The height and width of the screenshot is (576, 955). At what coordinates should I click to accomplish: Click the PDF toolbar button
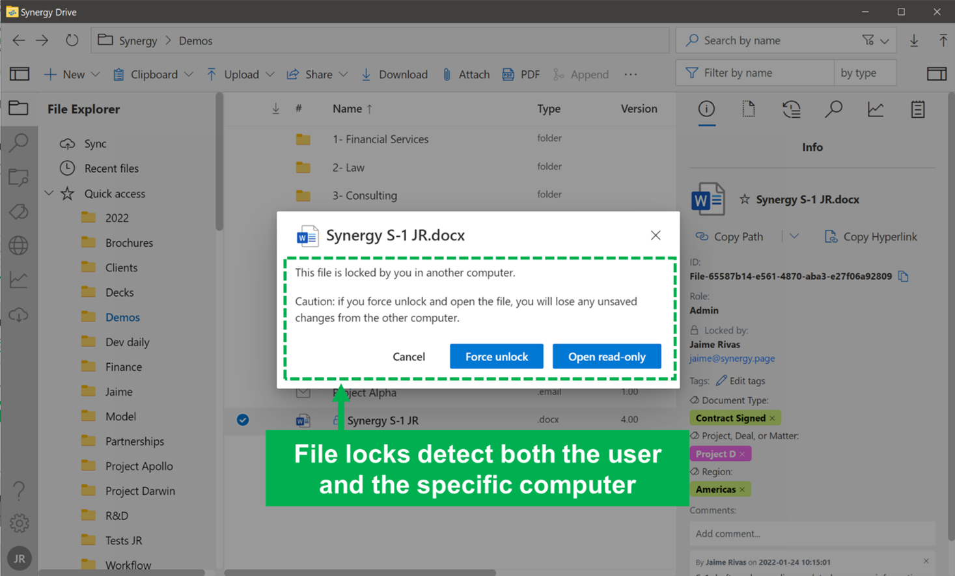(x=521, y=74)
